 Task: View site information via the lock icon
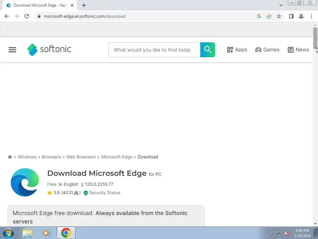[x=39, y=16]
